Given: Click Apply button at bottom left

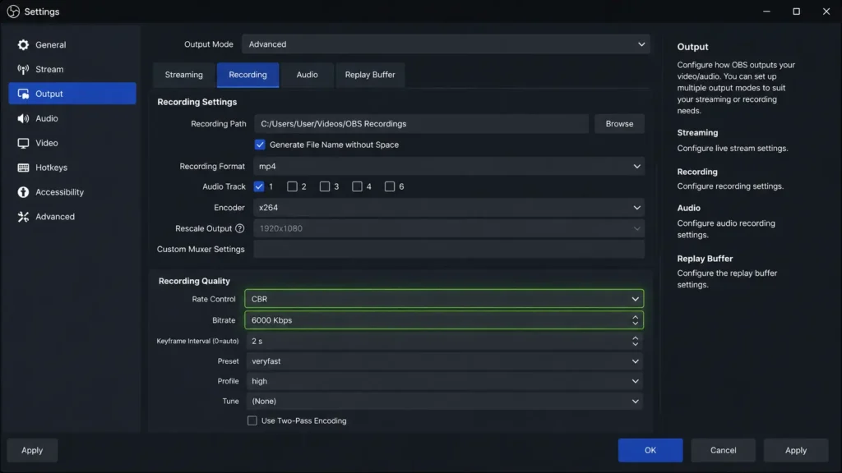Looking at the screenshot, I should 32,451.
